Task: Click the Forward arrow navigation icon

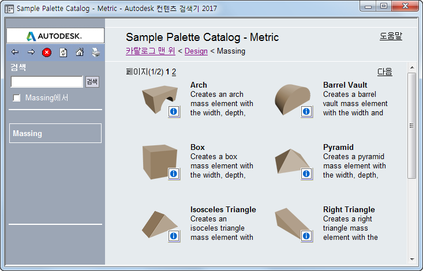Action: (31, 52)
